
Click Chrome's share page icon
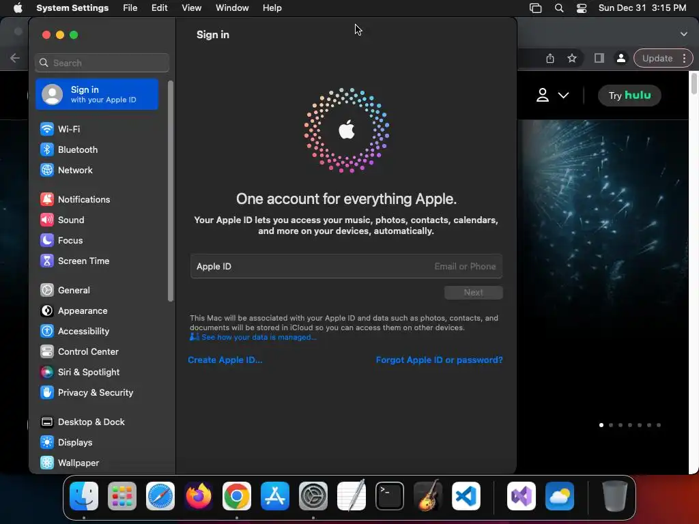[x=550, y=59]
